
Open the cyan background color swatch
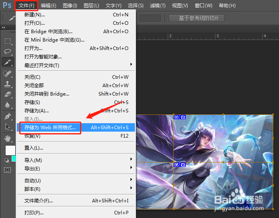coord(14,159)
